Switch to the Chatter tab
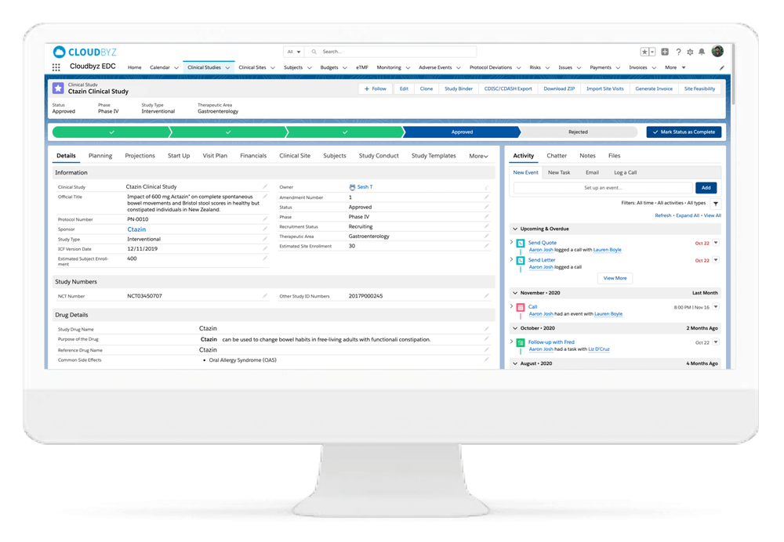Screen dimensions: 784x542 click(557, 156)
